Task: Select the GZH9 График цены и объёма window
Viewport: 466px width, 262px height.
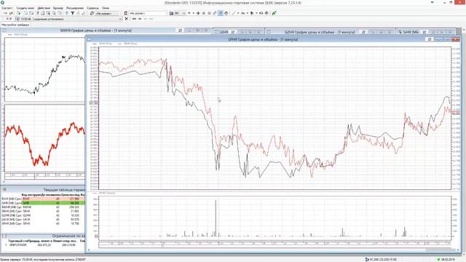Action: 320,32
